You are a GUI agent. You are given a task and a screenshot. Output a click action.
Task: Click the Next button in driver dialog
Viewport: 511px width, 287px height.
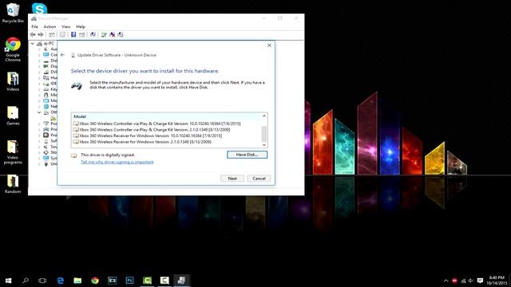(x=232, y=179)
